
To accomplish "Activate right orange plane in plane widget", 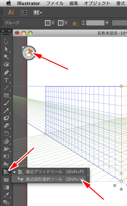I will 31,52.
